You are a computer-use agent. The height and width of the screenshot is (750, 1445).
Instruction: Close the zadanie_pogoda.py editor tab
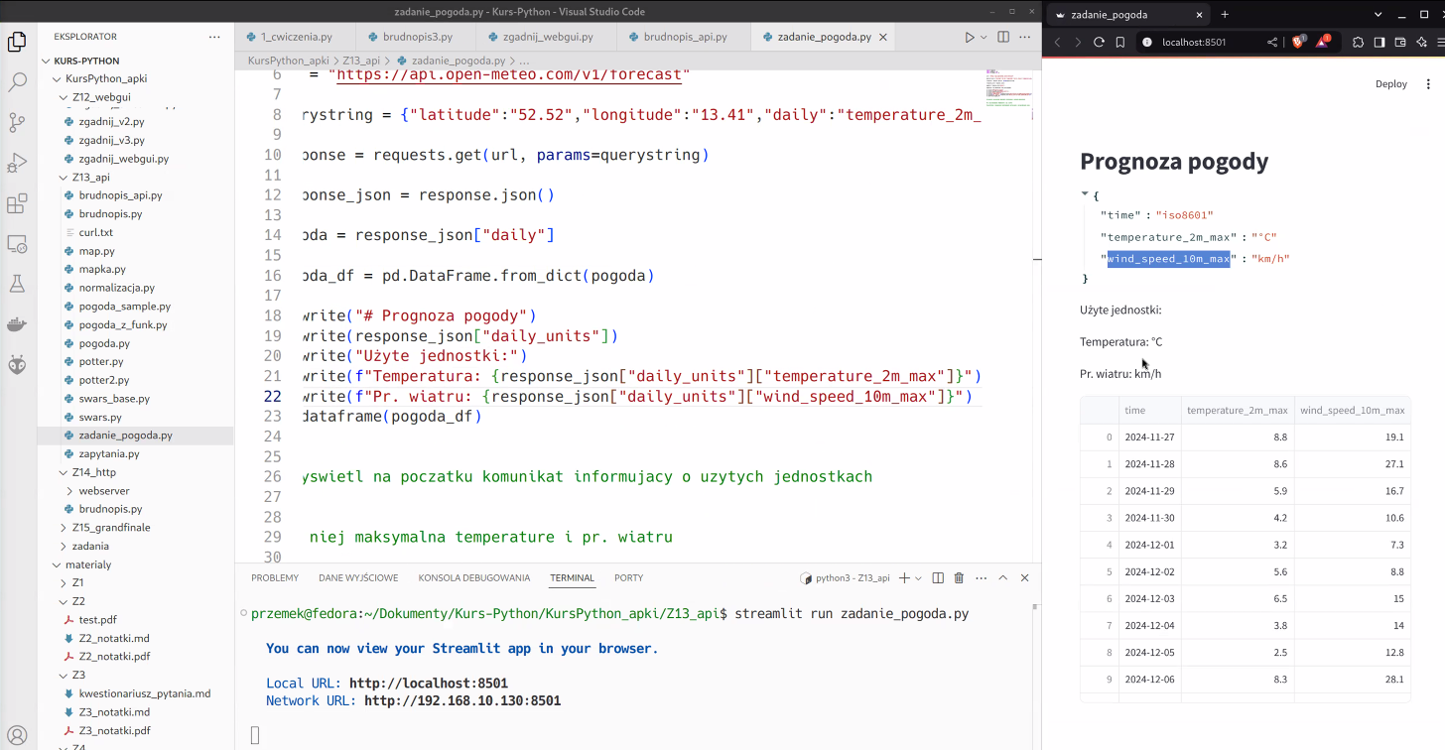[x=882, y=37]
